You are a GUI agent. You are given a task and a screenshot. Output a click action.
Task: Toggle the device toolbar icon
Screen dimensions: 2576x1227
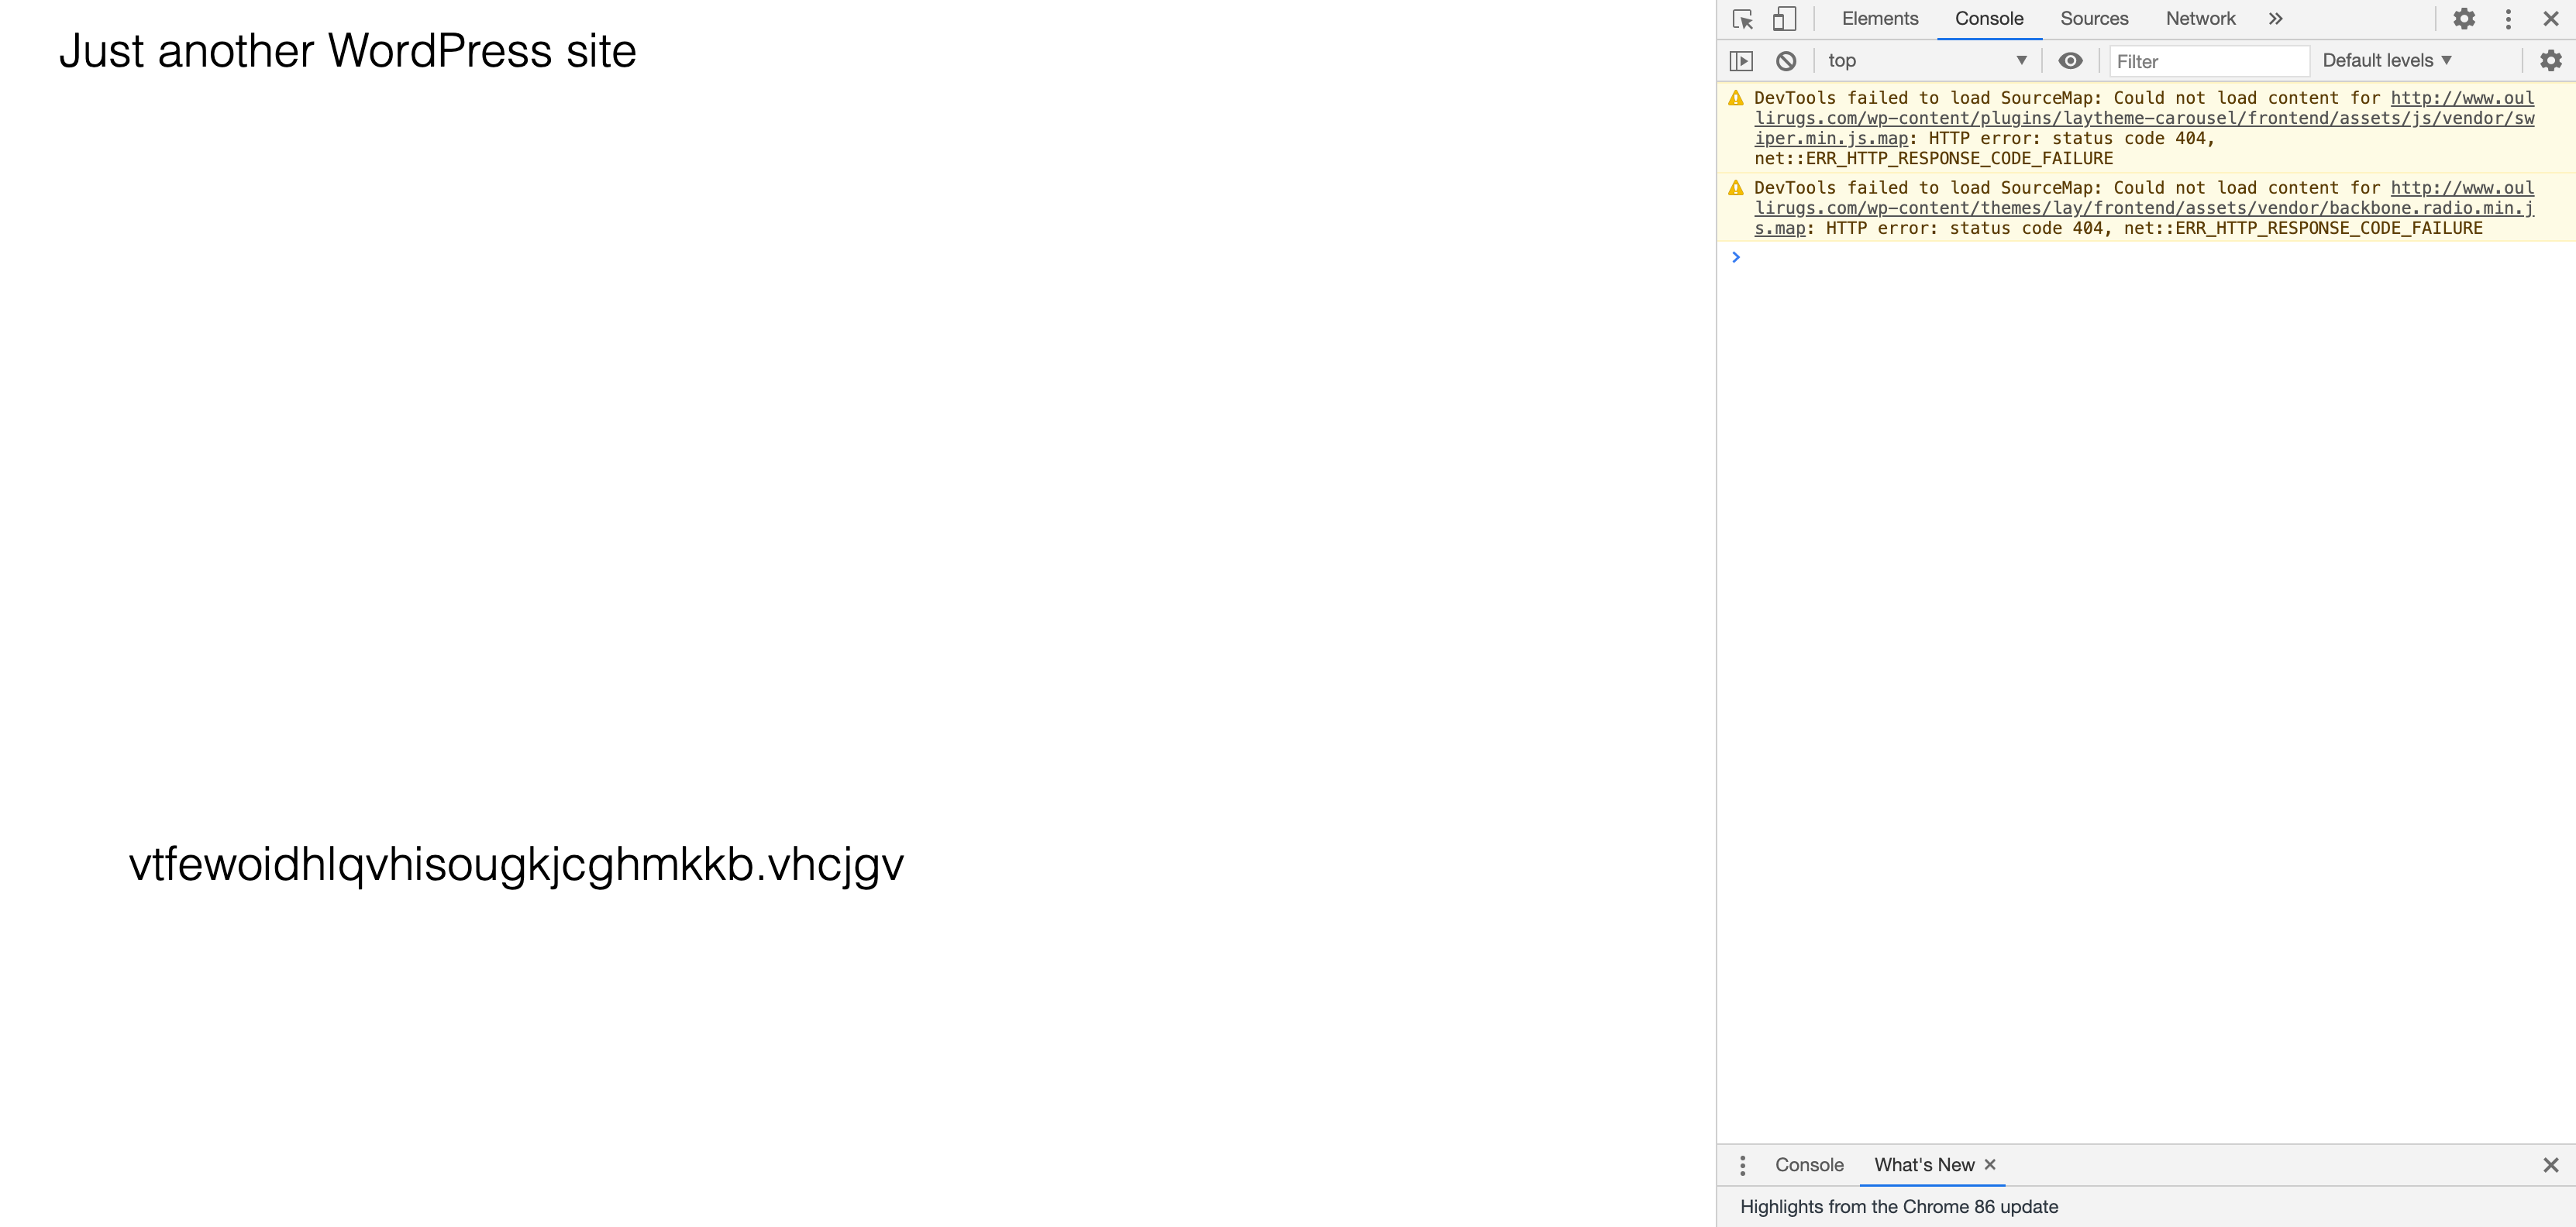(1784, 19)
